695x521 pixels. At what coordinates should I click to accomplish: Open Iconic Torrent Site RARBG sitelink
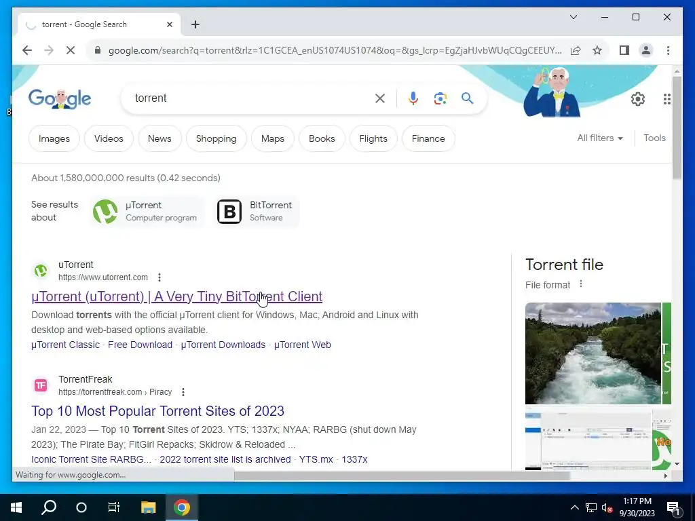pos(92,459)
